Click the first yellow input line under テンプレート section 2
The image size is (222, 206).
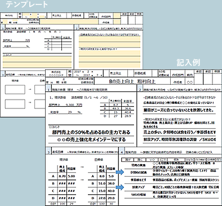tap(109, 38)
